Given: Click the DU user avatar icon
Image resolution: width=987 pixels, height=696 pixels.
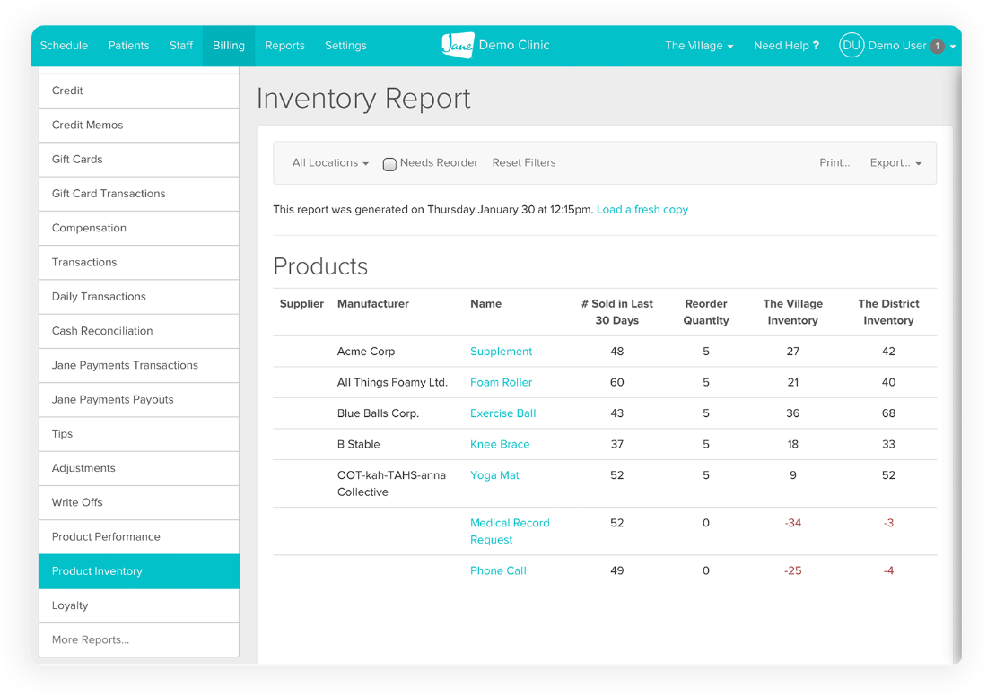Looking at the screenshot, I should pyautogui.click(x=851, y=46).
